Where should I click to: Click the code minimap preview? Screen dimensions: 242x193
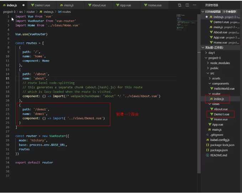186,22
